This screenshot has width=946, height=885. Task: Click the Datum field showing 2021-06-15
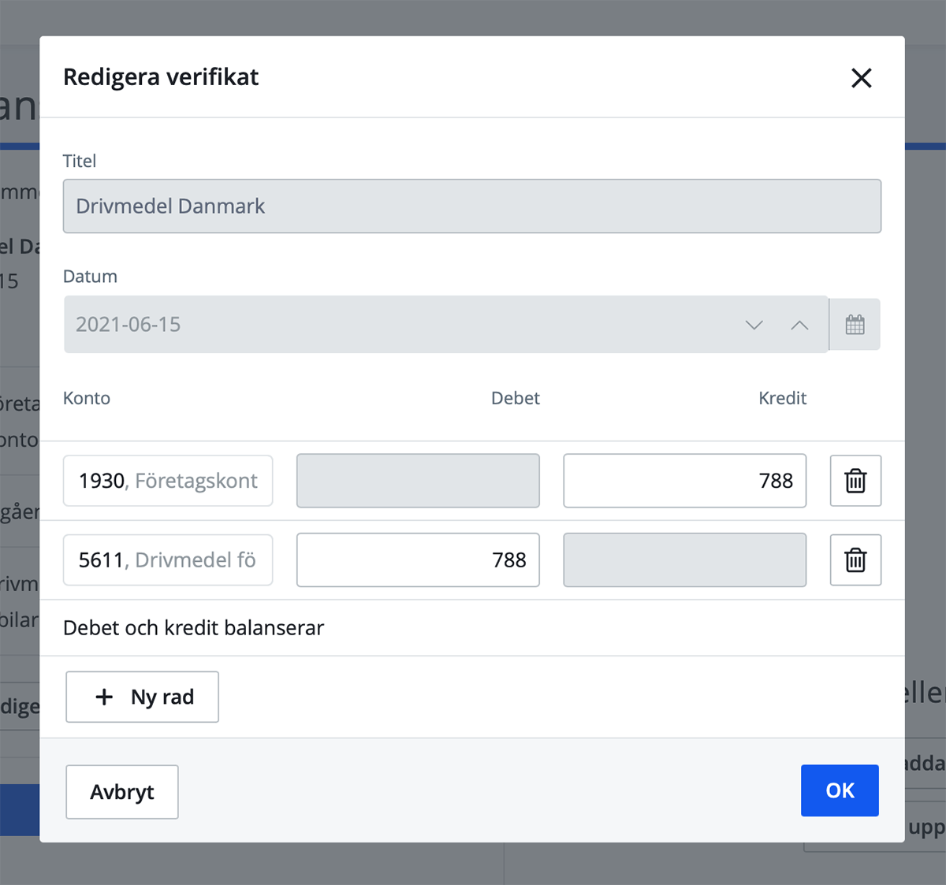pos(394,325)
